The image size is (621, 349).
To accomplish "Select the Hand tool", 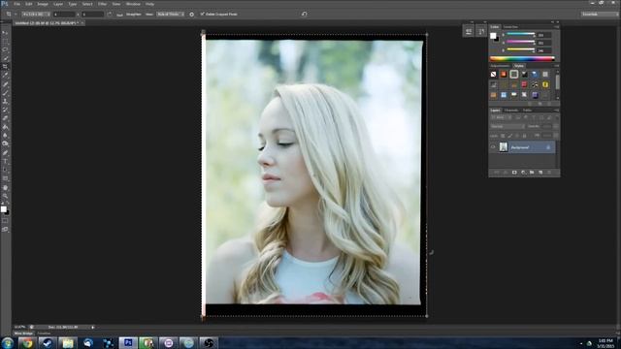I will (x=5, y=188).
